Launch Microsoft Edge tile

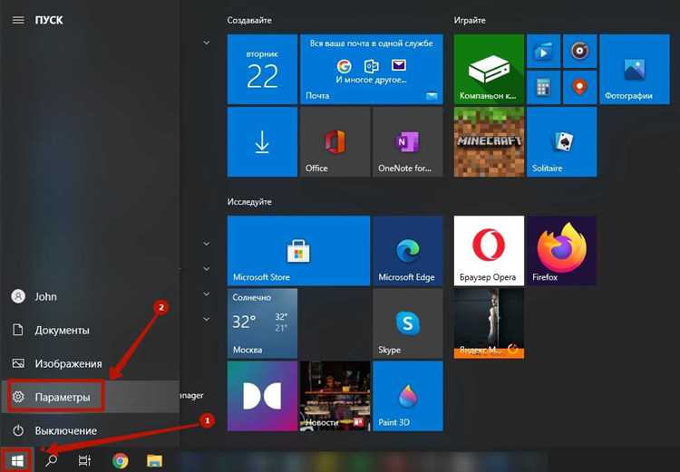pyautogui.click(x=408, y=251)
